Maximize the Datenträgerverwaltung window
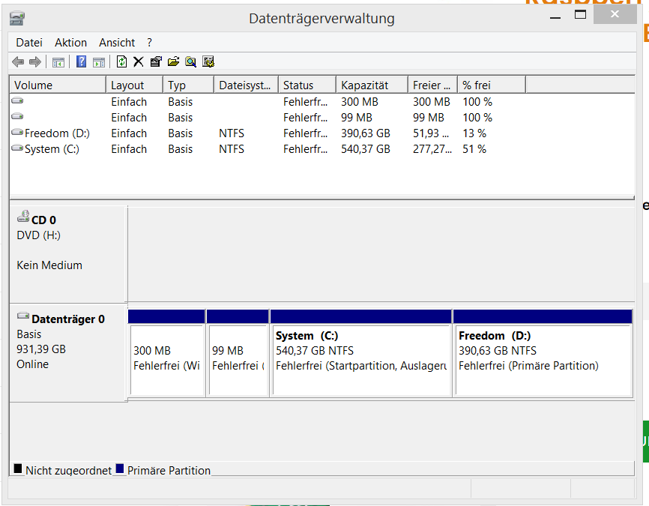 coord(580,15)
